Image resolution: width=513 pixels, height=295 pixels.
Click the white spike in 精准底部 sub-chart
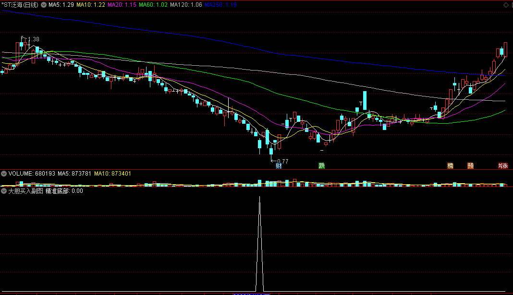(259, 243)
